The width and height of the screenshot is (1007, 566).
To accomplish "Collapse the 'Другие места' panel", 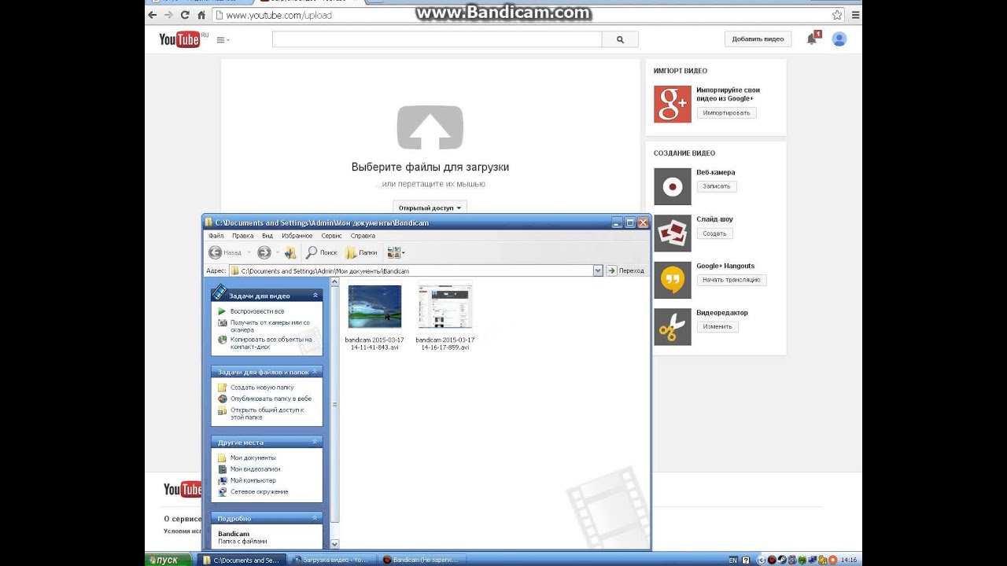I will [x=315, y=442].
